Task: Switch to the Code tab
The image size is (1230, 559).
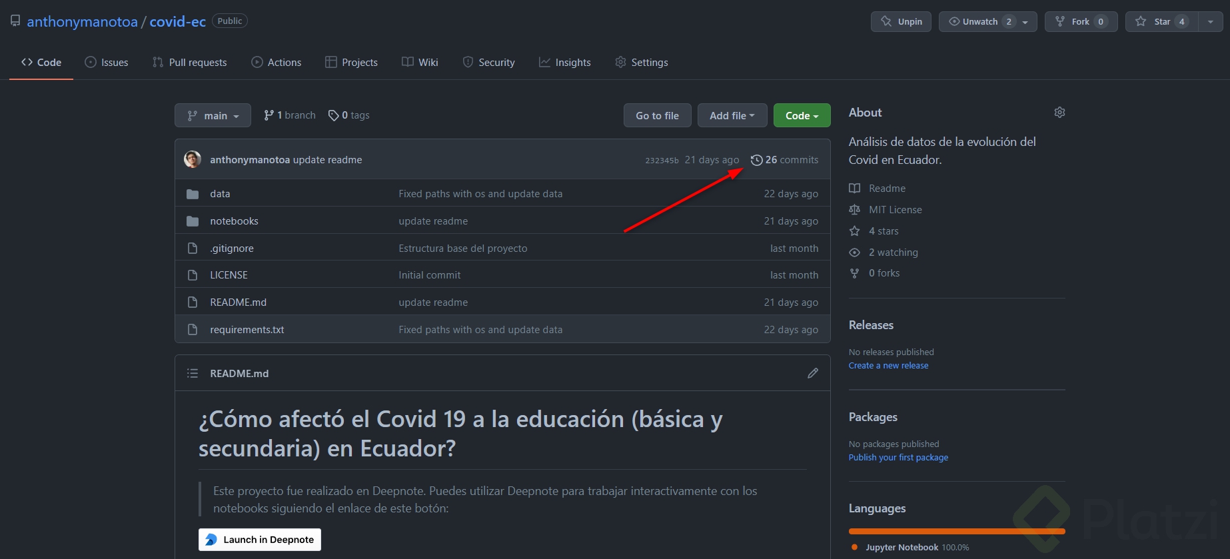Action: (x=41, y=62)
